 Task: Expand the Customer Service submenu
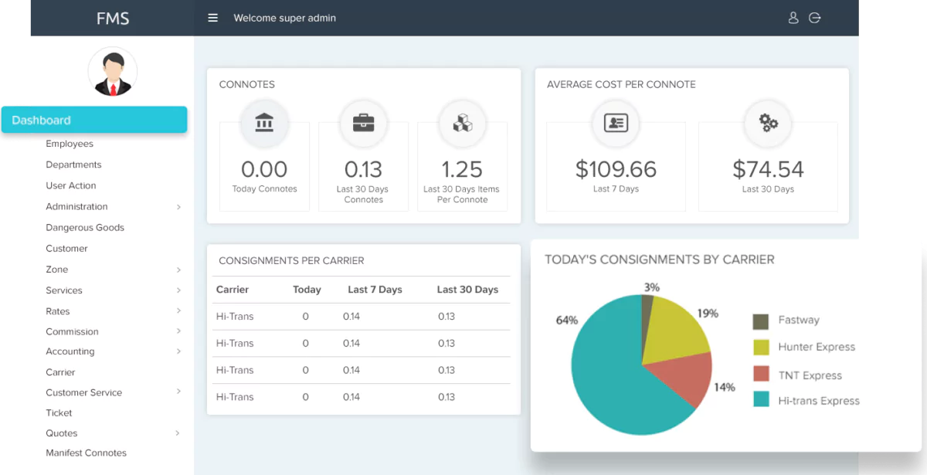pyautogui.click(x=178, y=392)
